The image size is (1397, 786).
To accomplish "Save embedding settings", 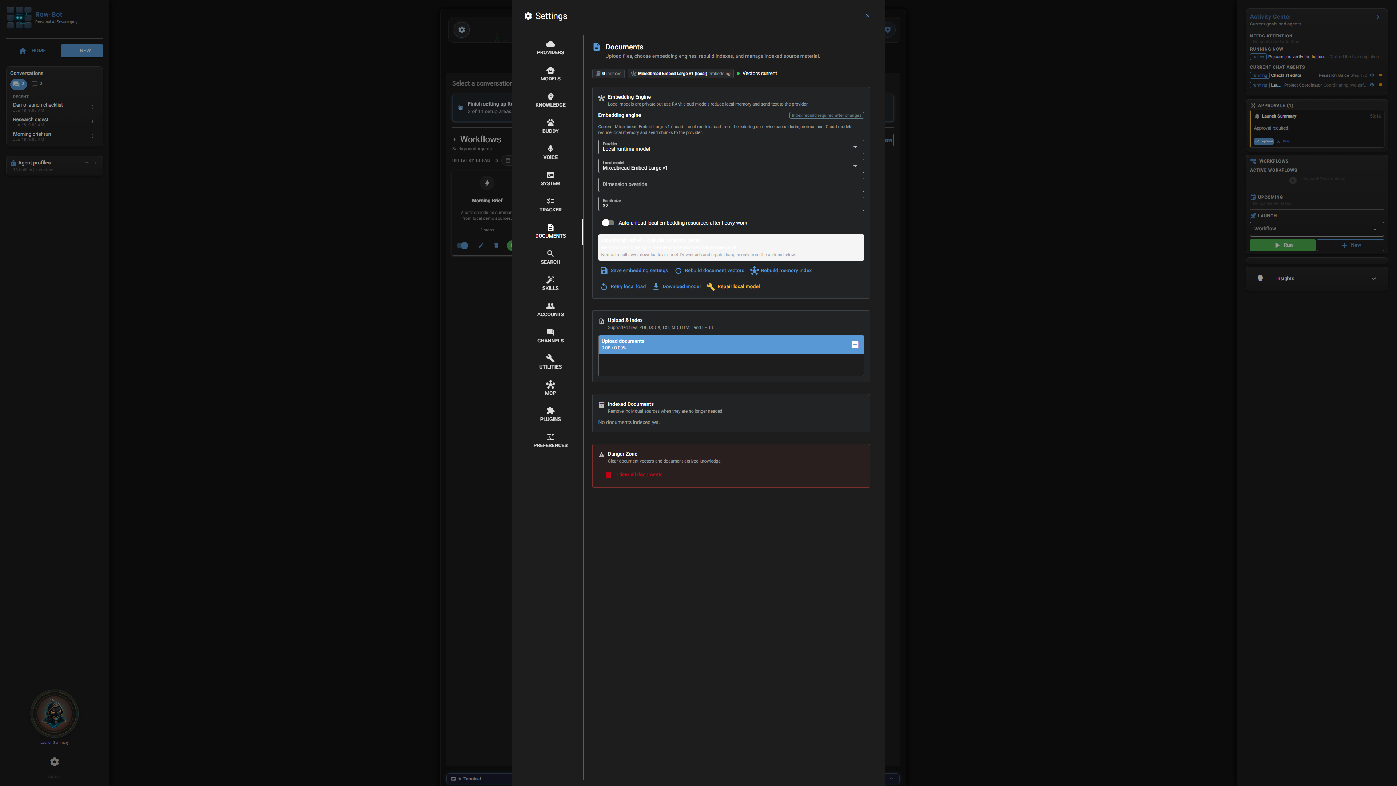I will click(x=634, y=271).
